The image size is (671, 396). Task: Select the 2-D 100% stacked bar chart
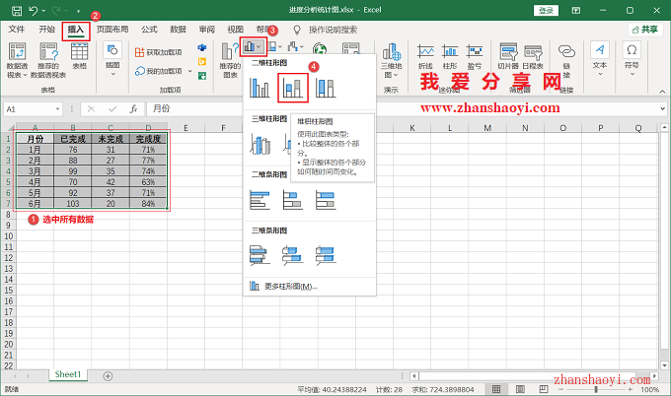pyautogui.click(x=326, y=200)
